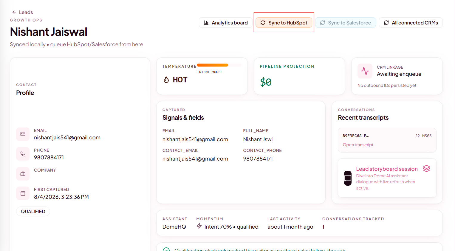
Task: Select the profile email nishantjais541@gmail.com
Action: click(67, 138)
